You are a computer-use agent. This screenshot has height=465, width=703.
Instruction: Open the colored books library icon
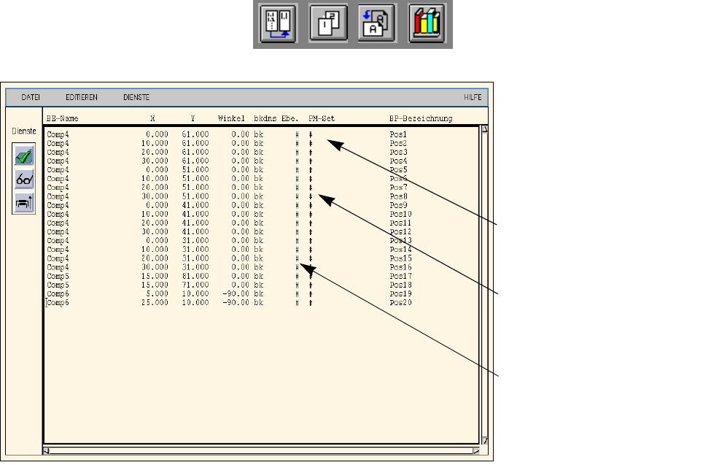pos(427,24)
